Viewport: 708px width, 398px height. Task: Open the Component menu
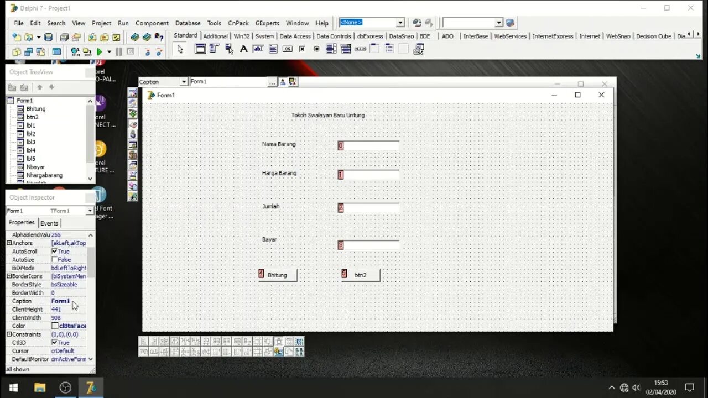click(152, 23)
